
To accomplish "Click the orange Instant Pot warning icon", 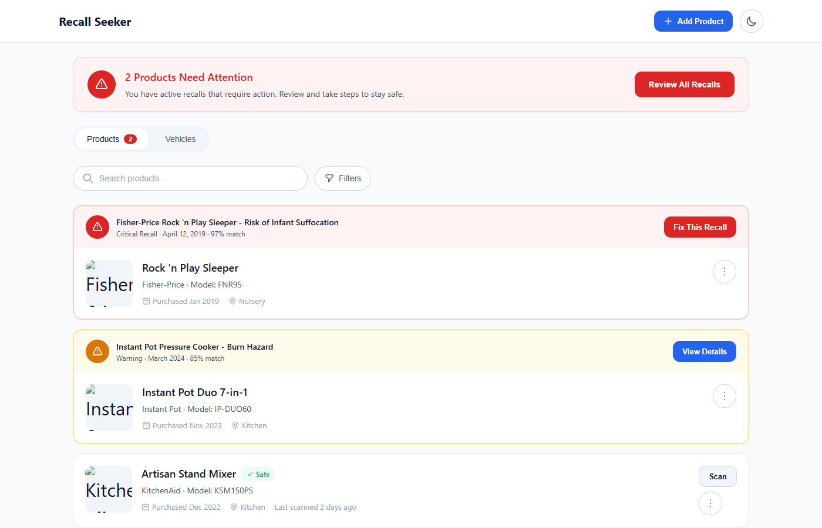I will click(97, 351).
